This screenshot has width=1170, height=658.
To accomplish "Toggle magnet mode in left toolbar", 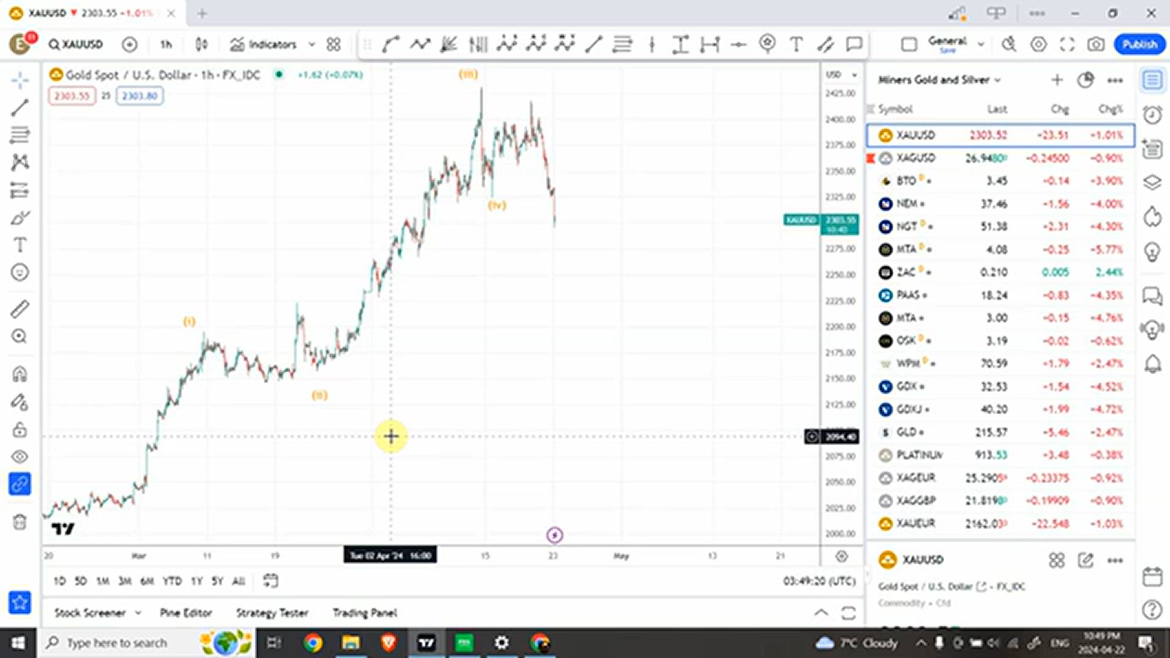I will point(19,373).
